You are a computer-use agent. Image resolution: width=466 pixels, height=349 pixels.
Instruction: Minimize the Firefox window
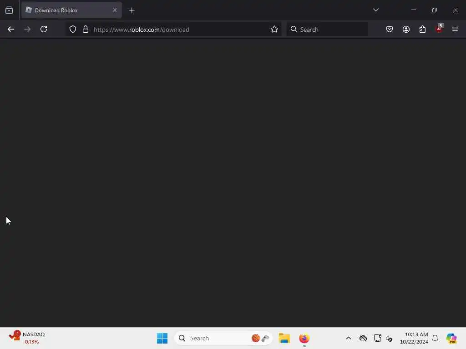point(413,10)
